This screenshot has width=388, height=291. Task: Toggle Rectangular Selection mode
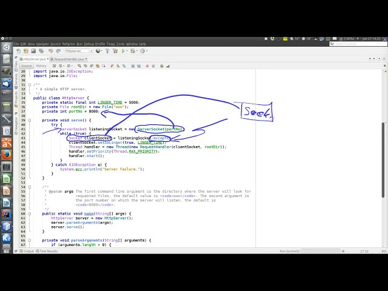point(104,66)
